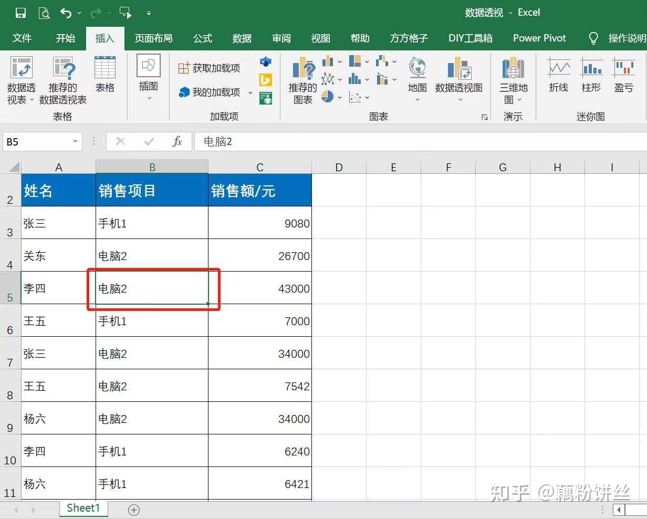Open the 方方格子 add-in tab
Image resolution: width=647 pixels, height=519 pixels.
pos(409,38)
